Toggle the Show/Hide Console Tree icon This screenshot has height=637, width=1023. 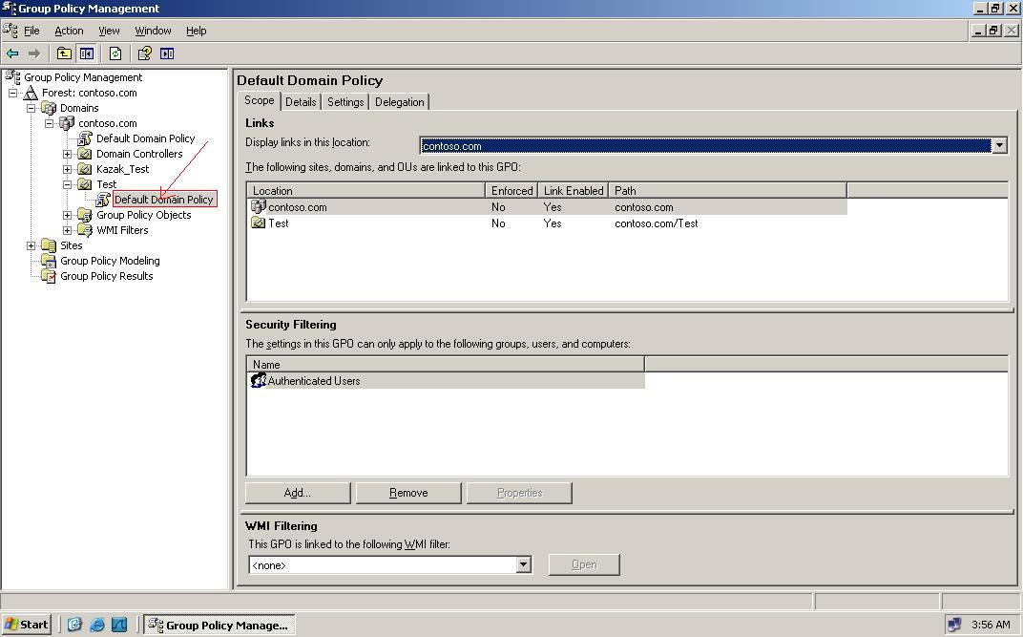tap(86, 53)
